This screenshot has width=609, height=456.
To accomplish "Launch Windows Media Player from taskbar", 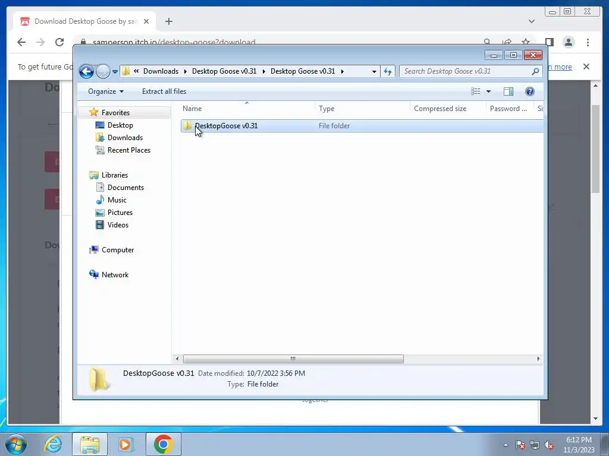I will click(125, 444).
